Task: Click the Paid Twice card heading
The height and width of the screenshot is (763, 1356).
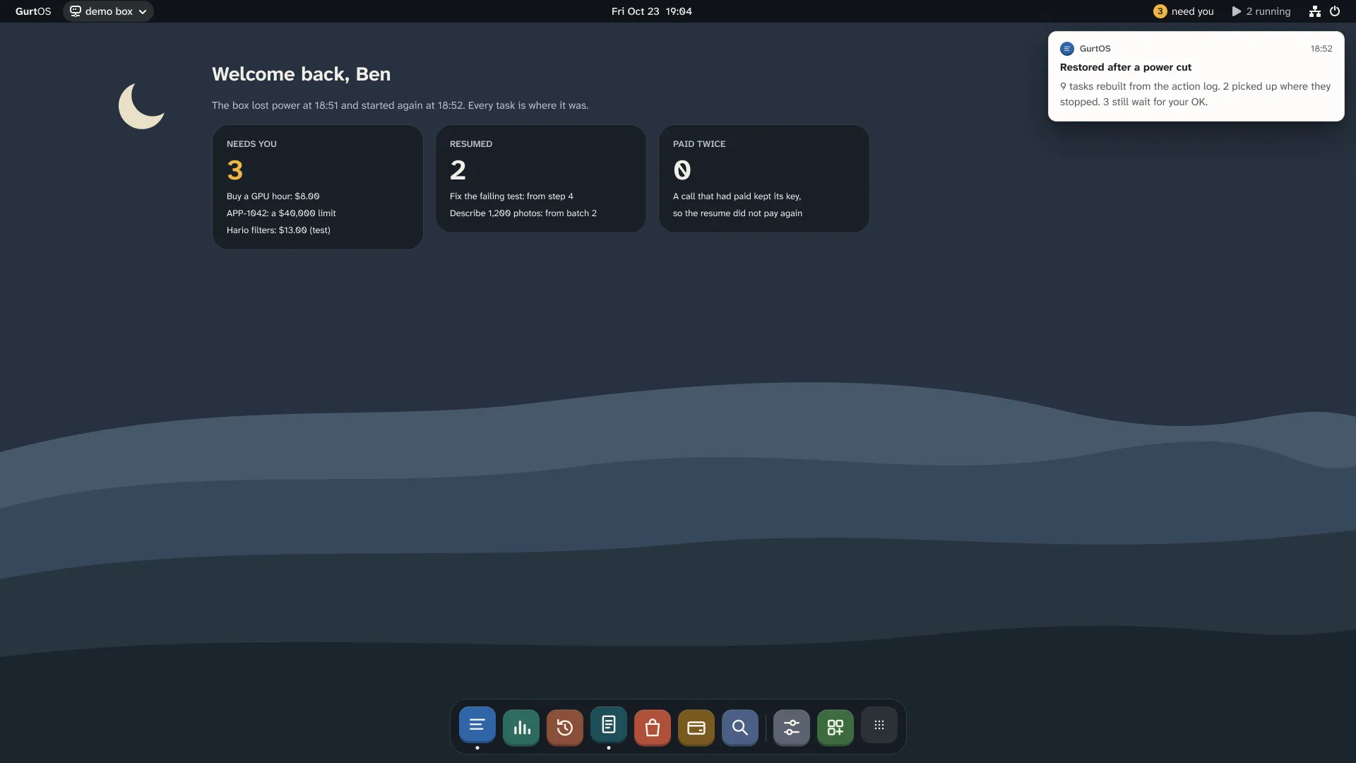Action: (699, 144)
